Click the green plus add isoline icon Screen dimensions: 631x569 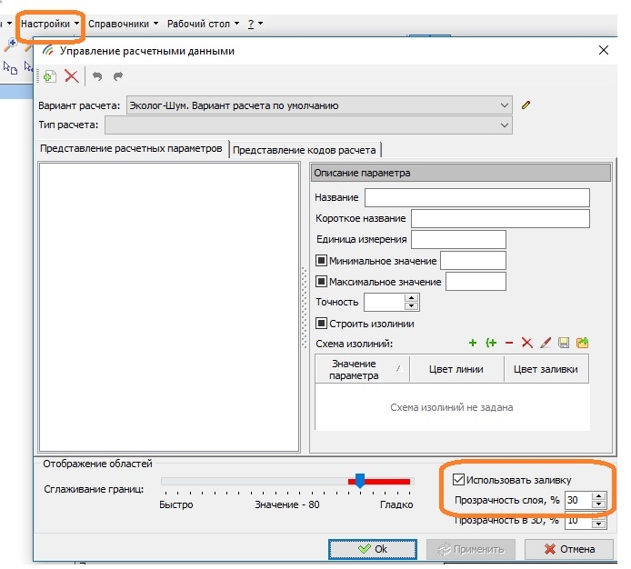click(x=473, y=343)
